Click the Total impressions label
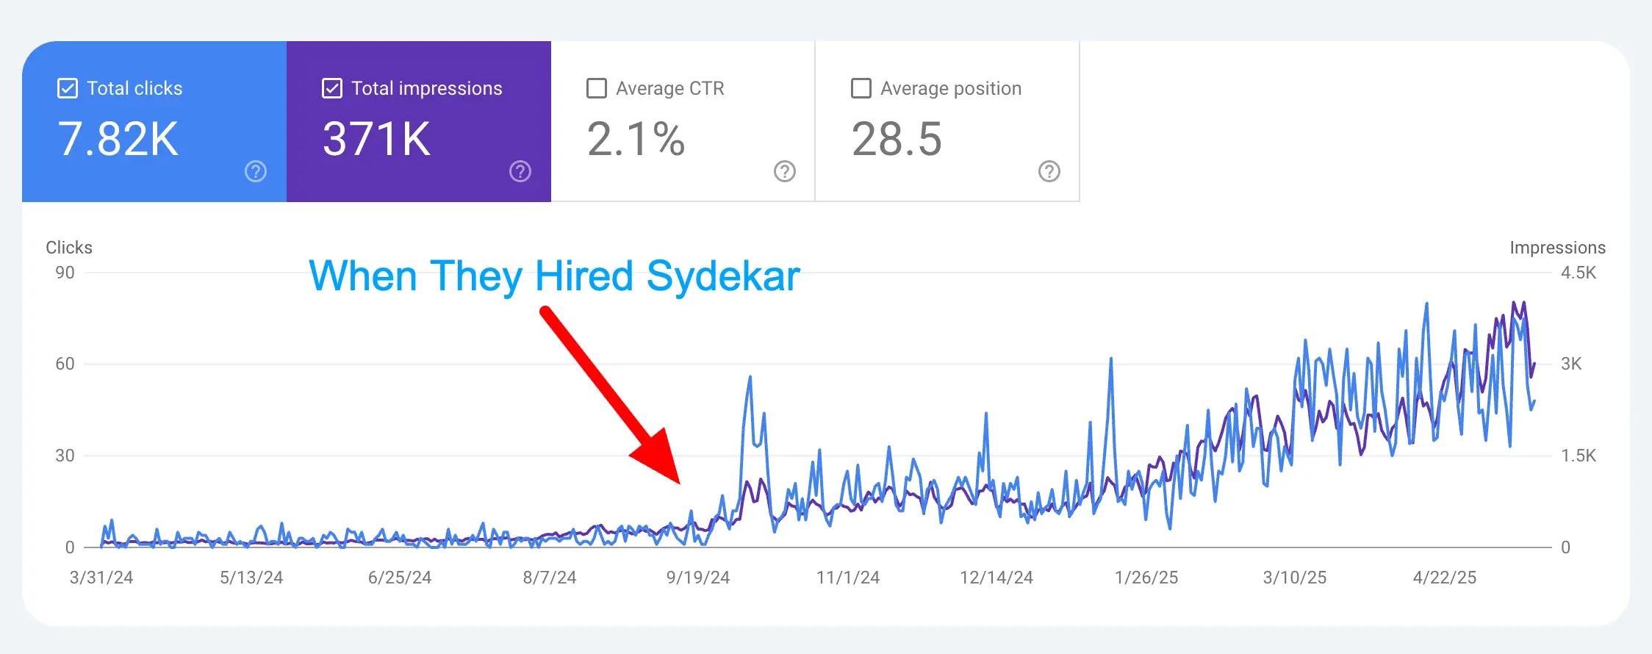This screenshot has width=1652, height=654. tap(427, 89)
